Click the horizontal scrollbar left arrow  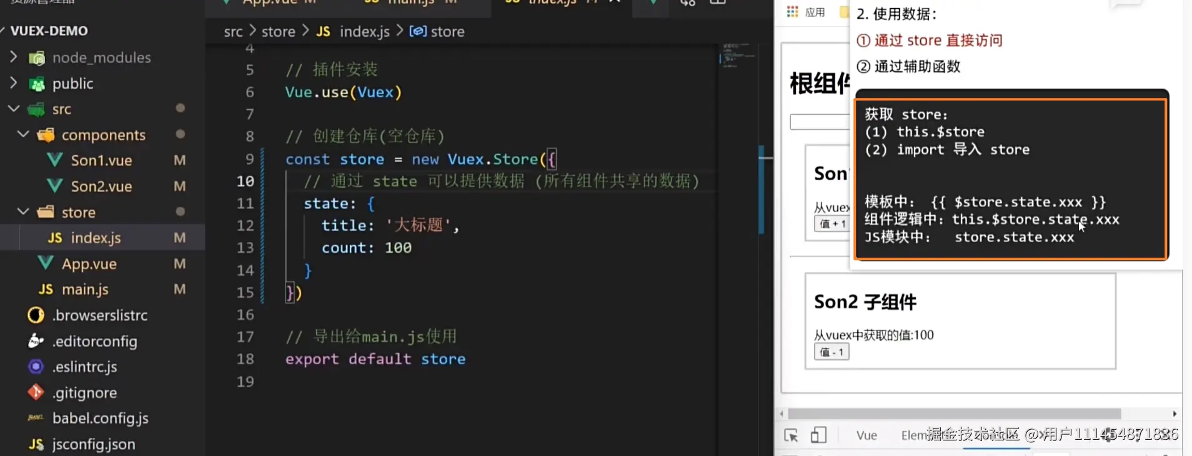782,414
